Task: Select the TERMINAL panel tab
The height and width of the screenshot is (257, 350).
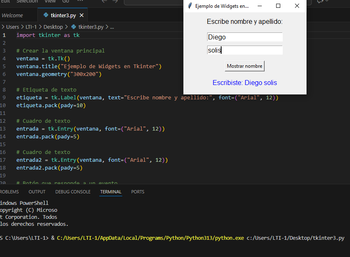Action: tap(111, 192)
